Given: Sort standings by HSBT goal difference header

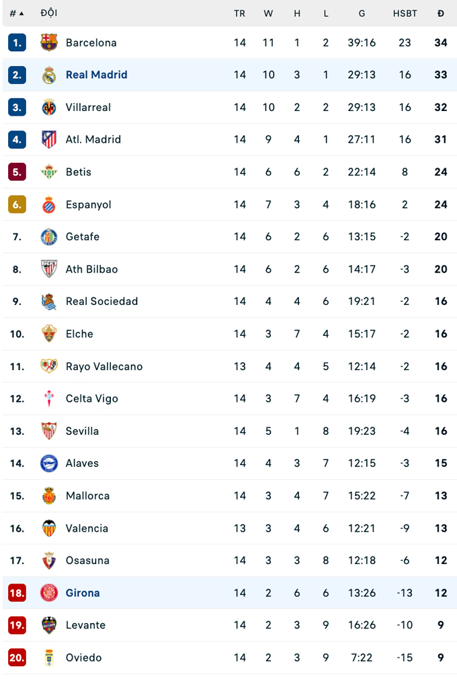Looking at the screenshot, I should 405,13.
